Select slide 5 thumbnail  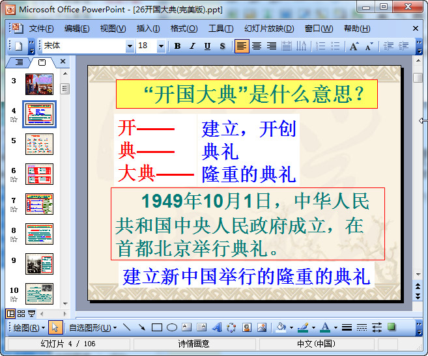39,144
